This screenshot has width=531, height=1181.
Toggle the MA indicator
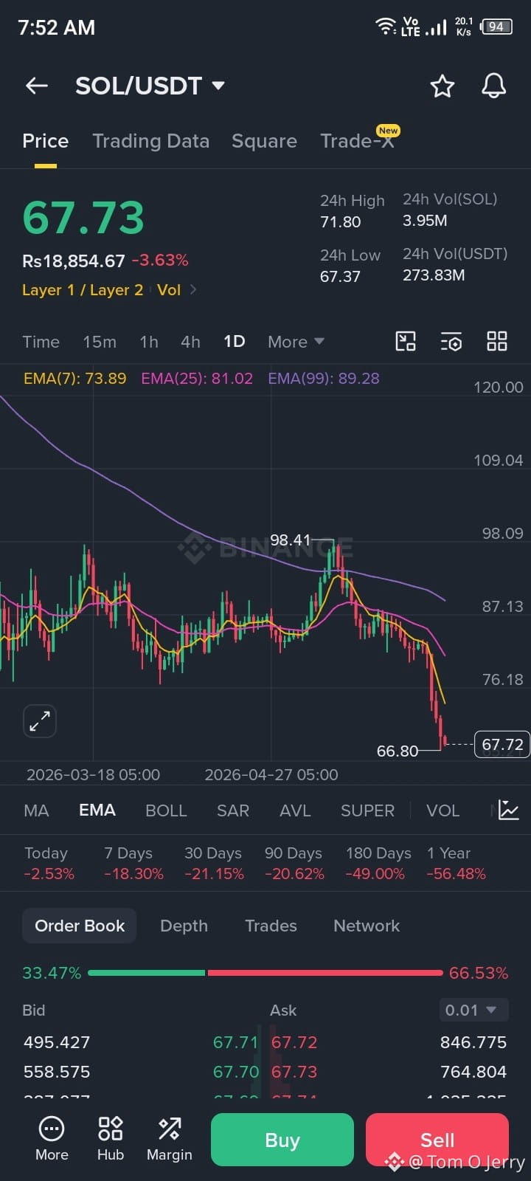[36, 810]
